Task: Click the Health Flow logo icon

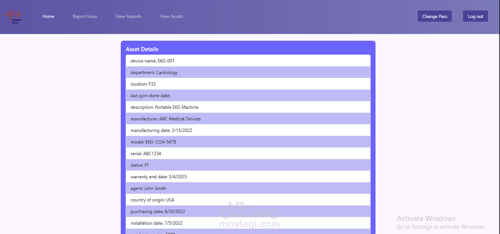Action: 13,16
